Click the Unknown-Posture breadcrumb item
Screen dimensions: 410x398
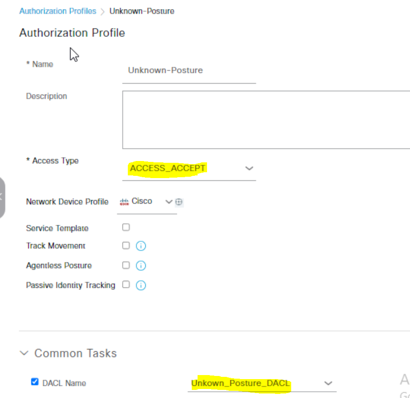142,11
